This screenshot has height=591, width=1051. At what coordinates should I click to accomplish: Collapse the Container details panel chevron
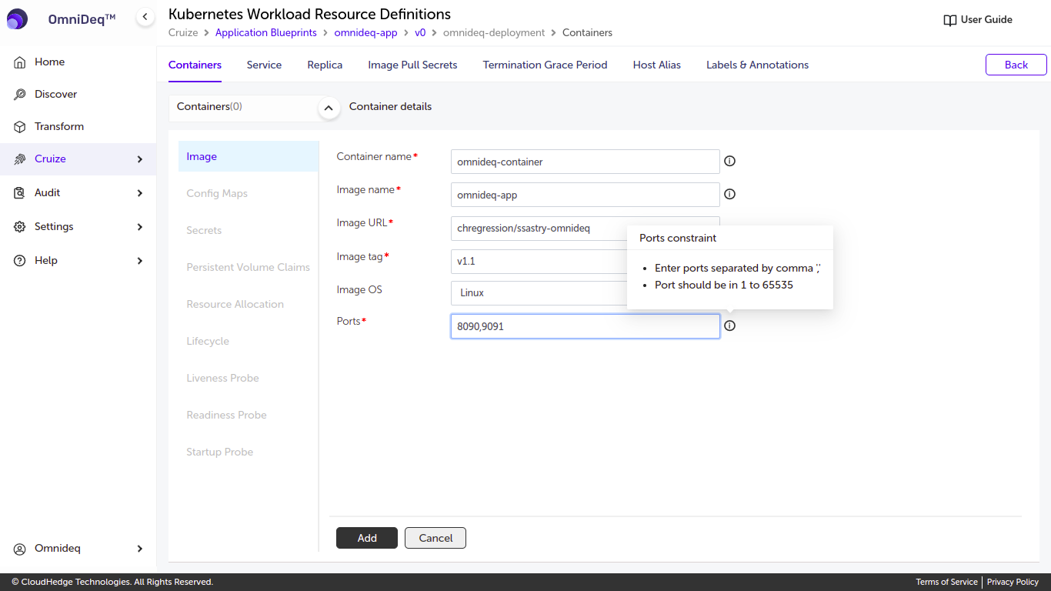click(329, 109)
